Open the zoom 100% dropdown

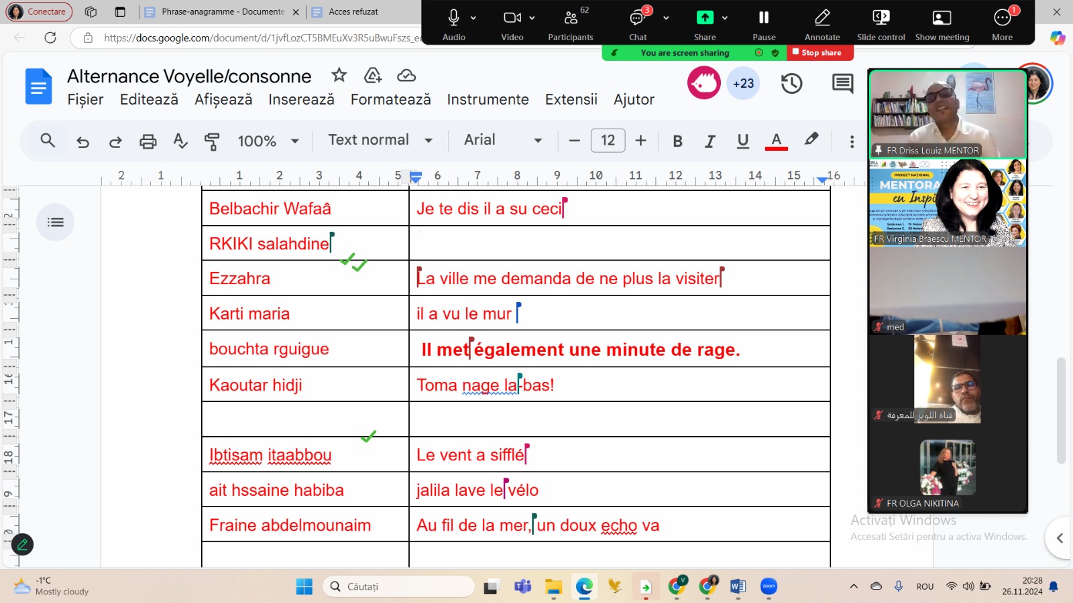[268, 141]
